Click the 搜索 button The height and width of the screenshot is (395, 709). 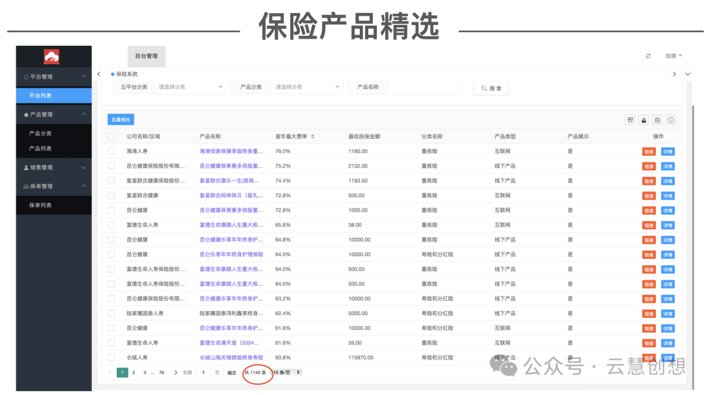coord(490,87)
